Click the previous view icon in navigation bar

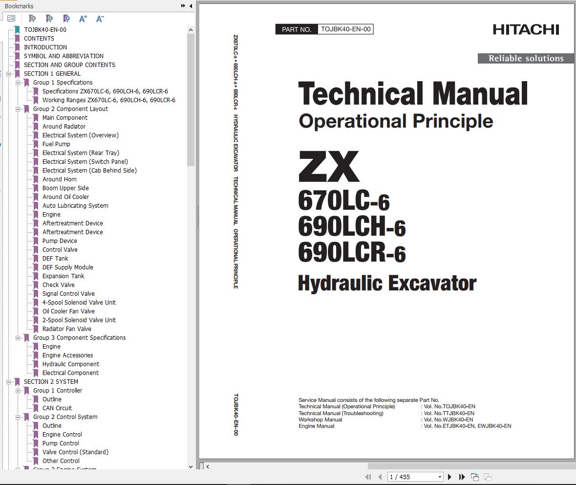(x=474, y=477)
